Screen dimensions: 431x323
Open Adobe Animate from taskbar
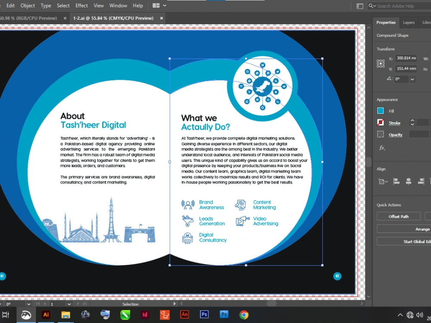(x=184, y=315)
